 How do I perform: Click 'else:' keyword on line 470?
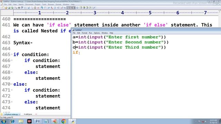20,84
